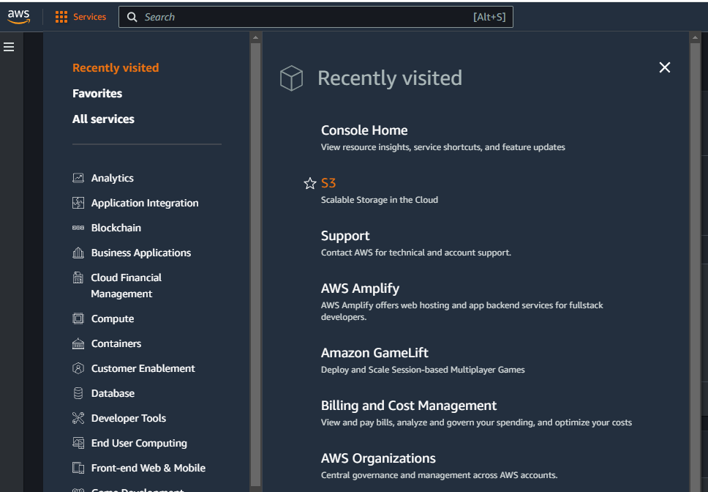Open End User Computing category

pyautogui.click(x=139, y=443)
